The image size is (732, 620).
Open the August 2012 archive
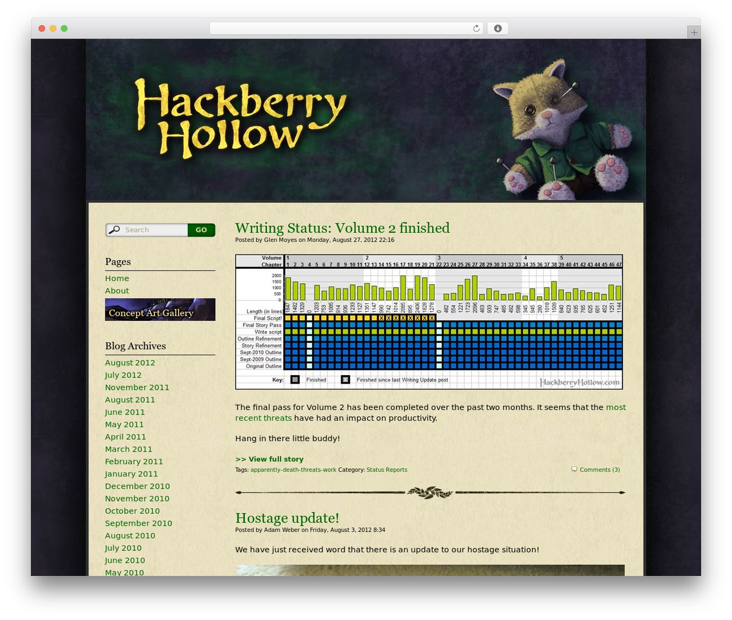point(130,363)
